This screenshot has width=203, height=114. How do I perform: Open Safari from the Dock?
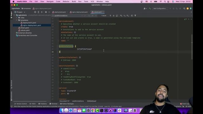point(70,111)
